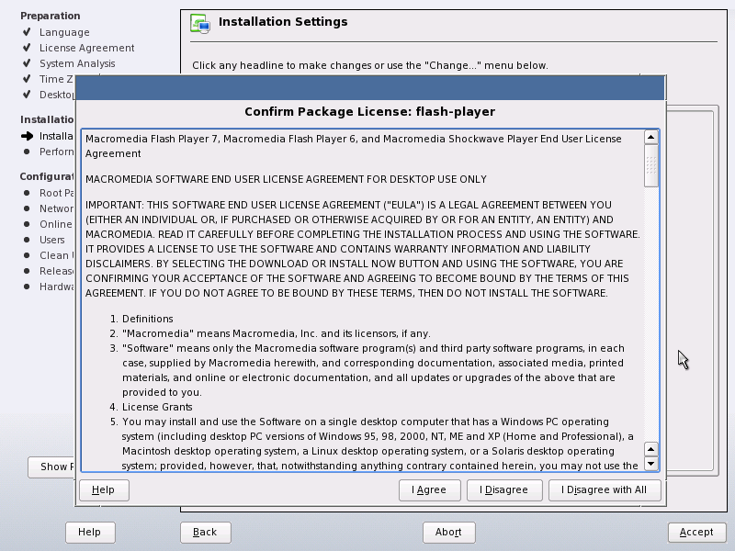Click the I Disagree button
This screenshot has width=735, height=551.
tap(504, 490)
